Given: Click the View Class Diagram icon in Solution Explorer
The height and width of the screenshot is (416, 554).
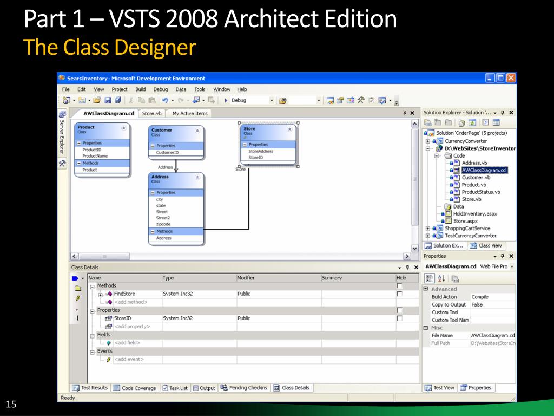Looking at the screenshot, I should tap(496, 123).
